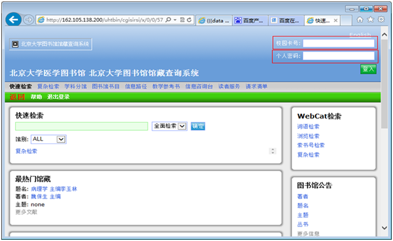Image resolution: width=393 pixels, height=241 pixels.
Task: Click the refresh icon in address bar
Action: click(189, 20)
